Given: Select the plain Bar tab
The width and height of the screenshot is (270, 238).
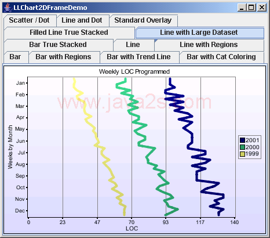Looking at the screenshot, I should tap(16, 57).
